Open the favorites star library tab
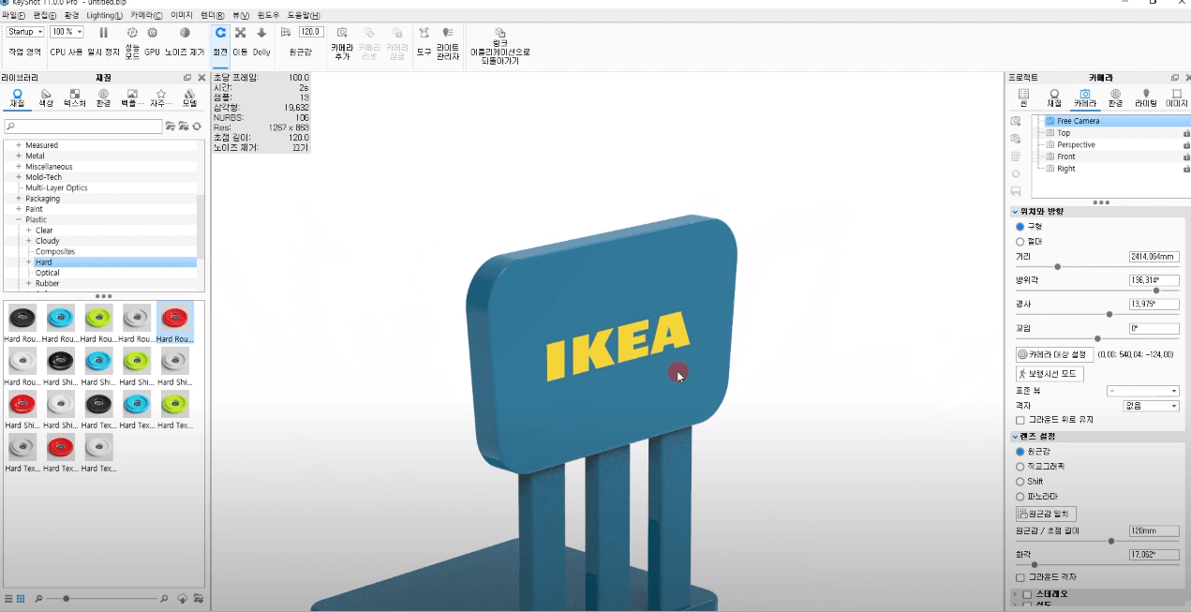The image size is (1191, 612). tap(161, 97)
